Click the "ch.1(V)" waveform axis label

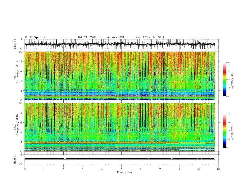point(15,44)
